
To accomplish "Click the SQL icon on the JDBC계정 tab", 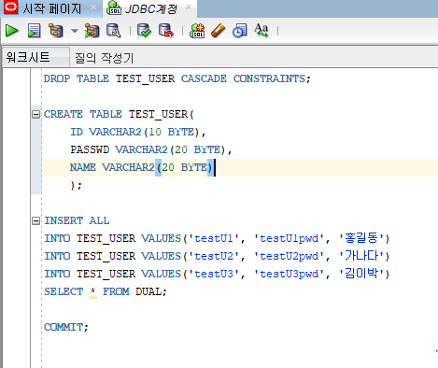I will pyautogui.click(x=114, y=7).
